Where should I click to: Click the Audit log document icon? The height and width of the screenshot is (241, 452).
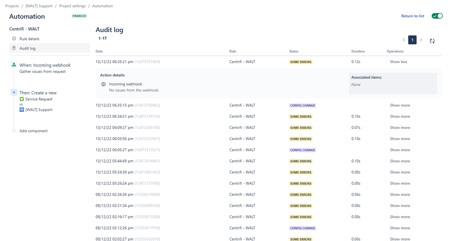click(x=14, y=48)
